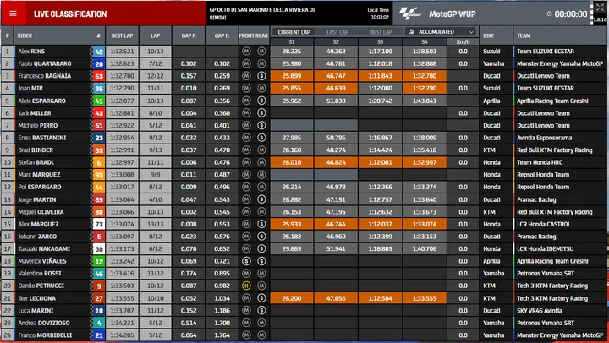Click Bagnaia S4 time 1:32.780
This screenshot has width=609, height=343.
425,76
